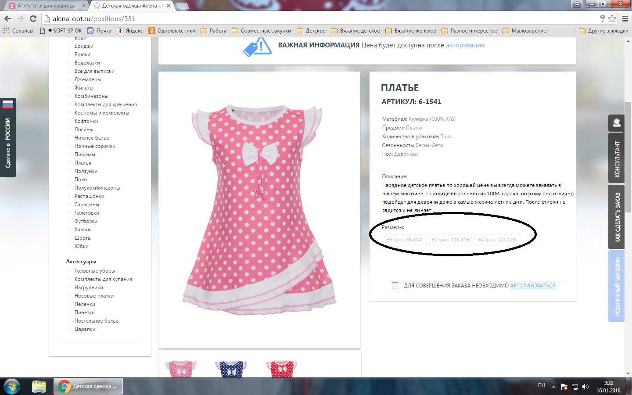632x395 pixels.
Task: Open the Сарафаны category
Action: 86,205
